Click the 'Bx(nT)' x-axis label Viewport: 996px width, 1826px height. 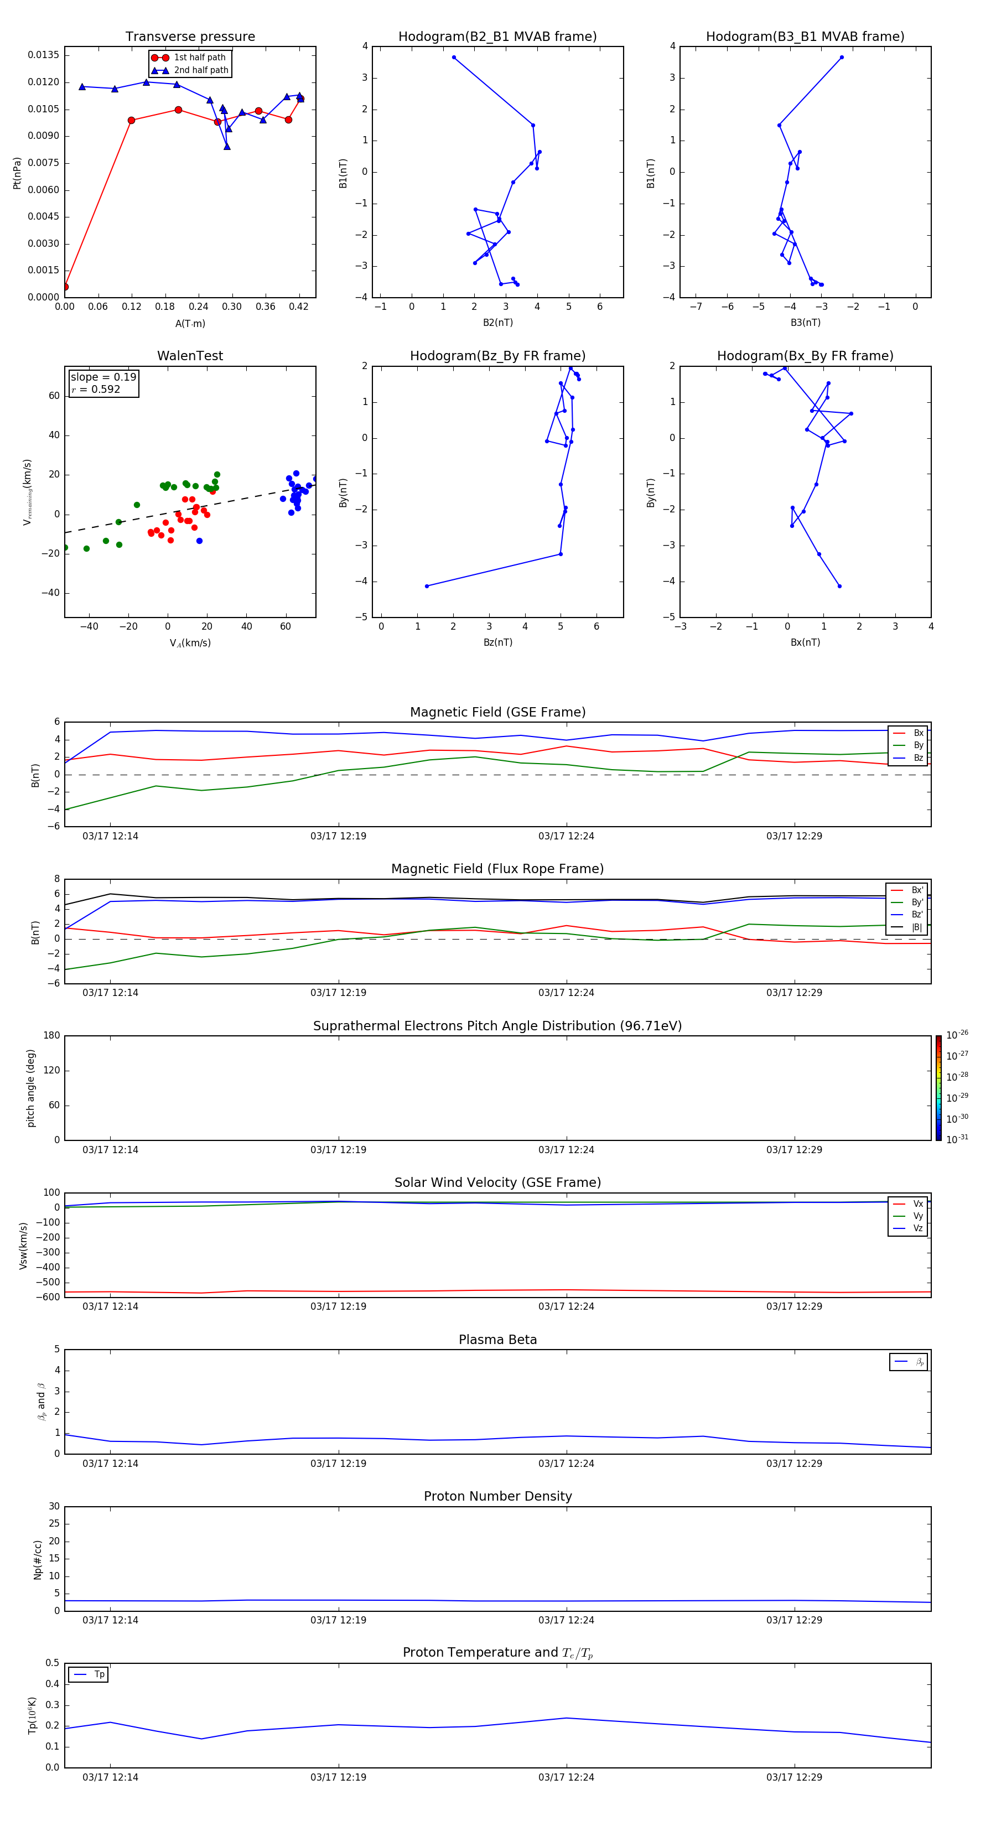click(805, 642)
